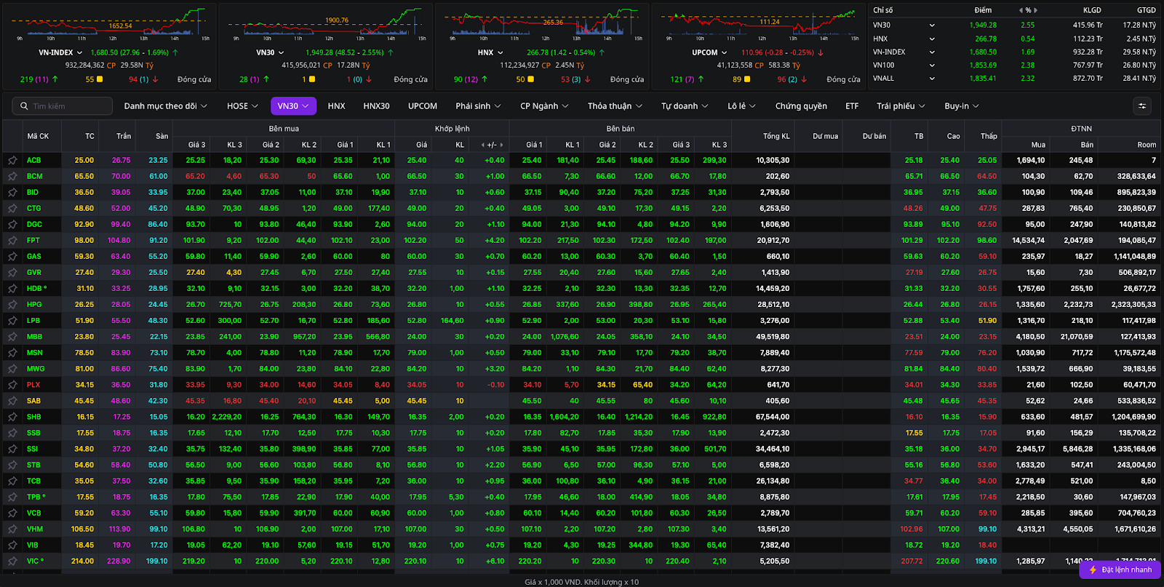Toggle pin for the HPG row

tap(12, 305)
